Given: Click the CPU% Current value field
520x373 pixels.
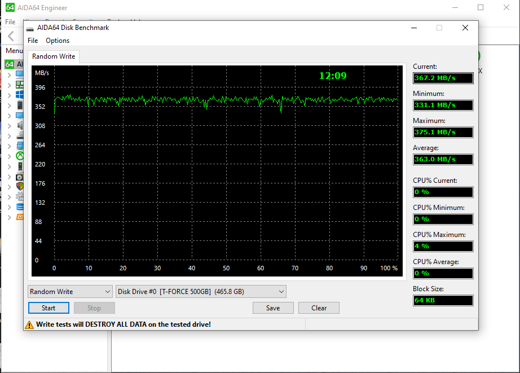Looking at the screenshot, I should [443, 192].
